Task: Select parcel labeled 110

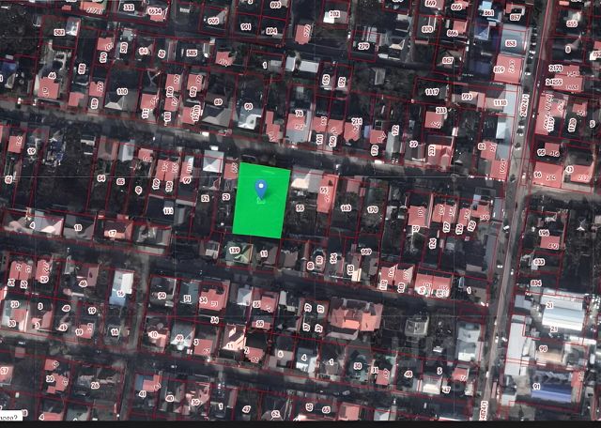Action: (x=122, y=92)
